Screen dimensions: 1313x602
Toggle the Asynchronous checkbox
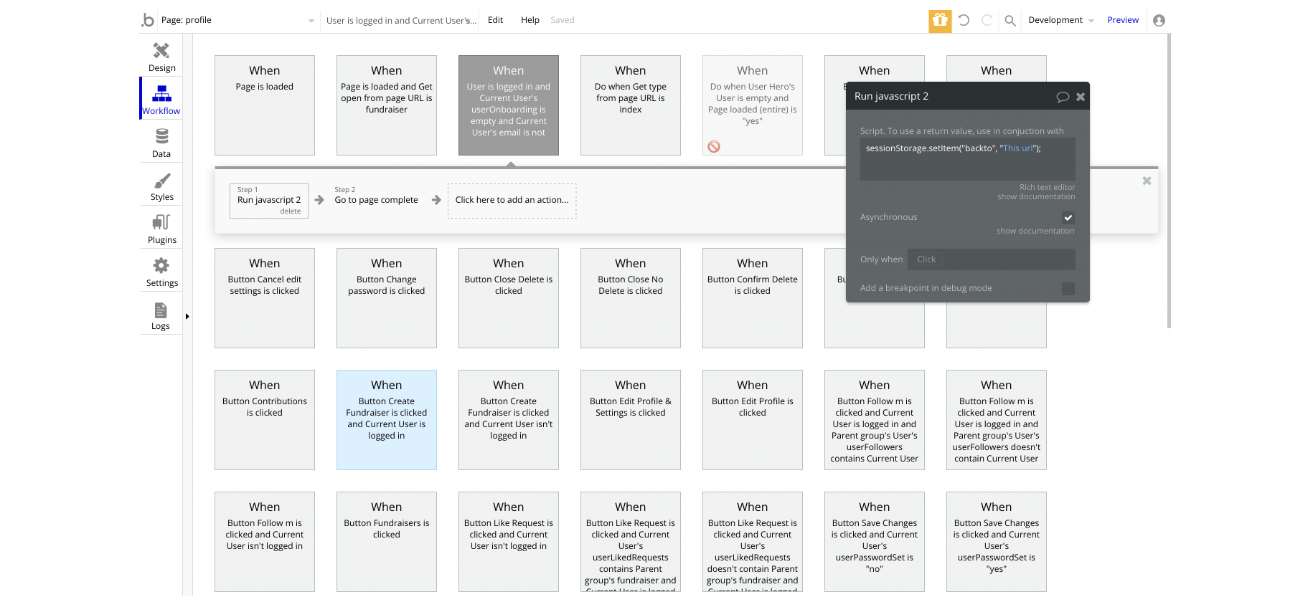tap(1068, 217)
